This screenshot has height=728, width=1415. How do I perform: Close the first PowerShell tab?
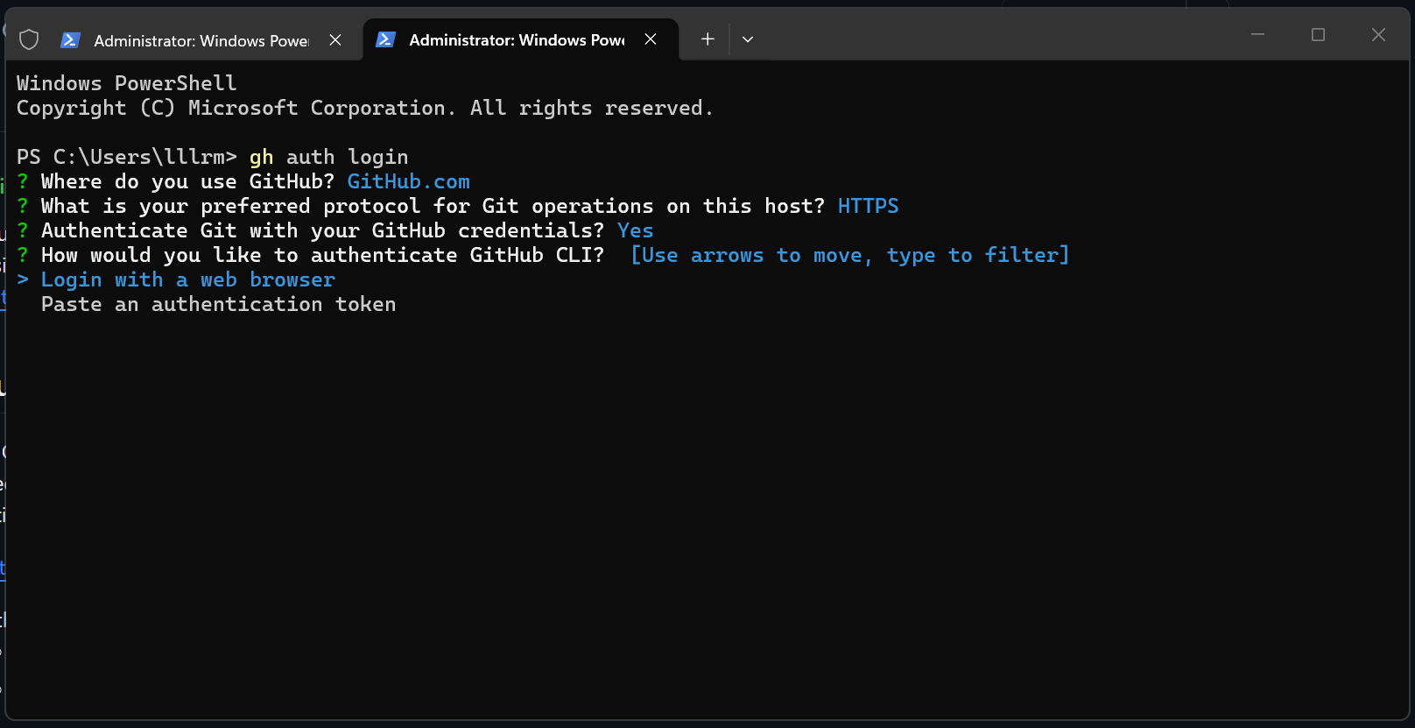[335, 40]
